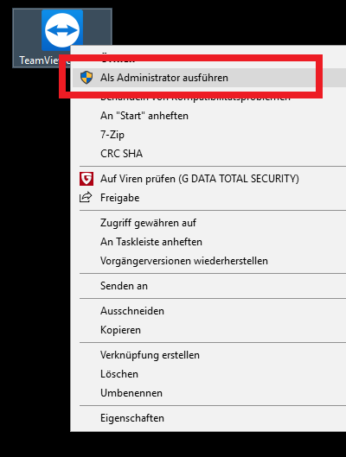
Task: Click the administrator shield icon
Action: [86, 78]
